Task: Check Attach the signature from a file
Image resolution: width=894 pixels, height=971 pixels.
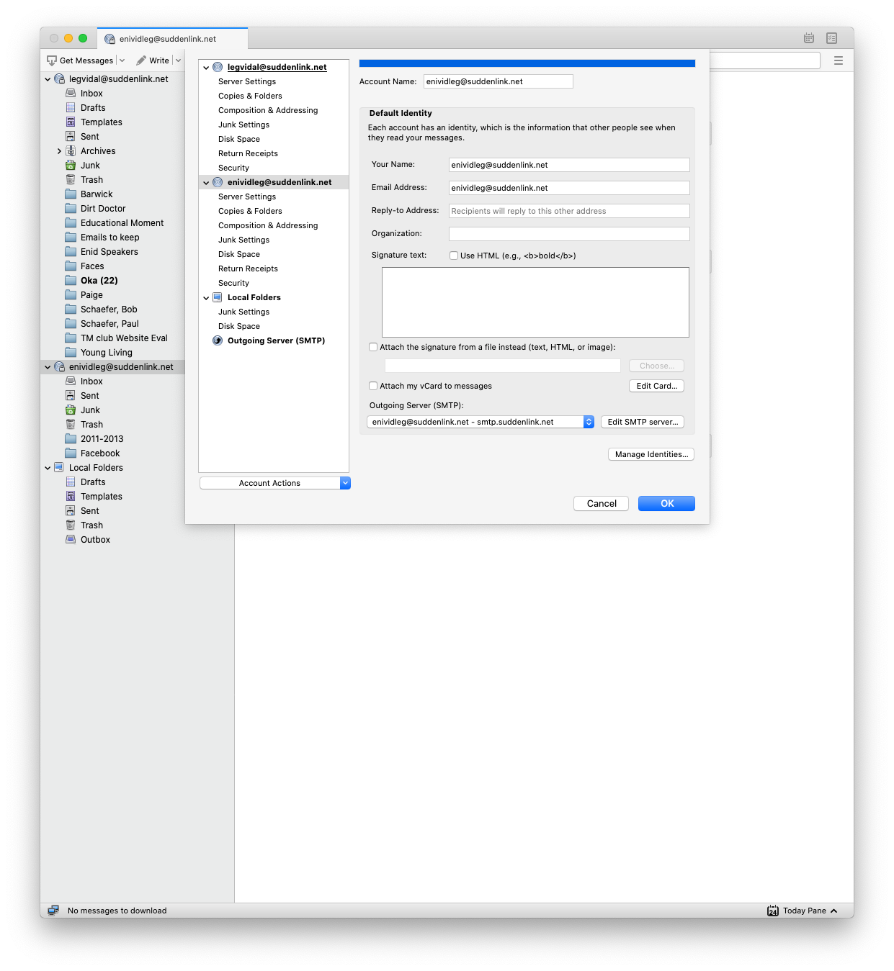Action: click(373, 347)
